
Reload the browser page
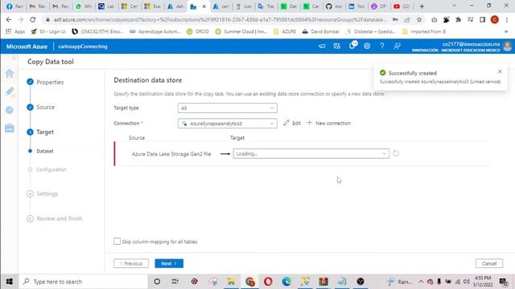click(x=32, y=19)
